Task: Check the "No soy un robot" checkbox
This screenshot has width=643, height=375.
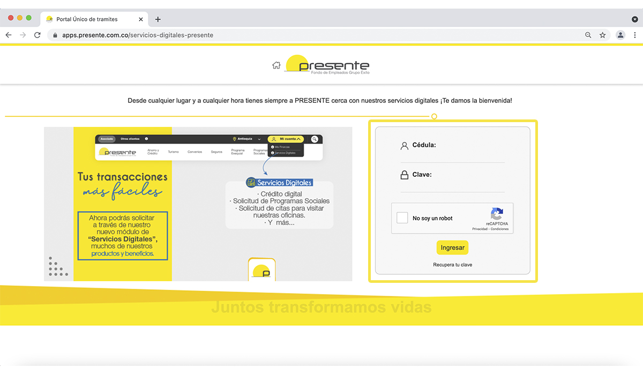Action: (402, 218)
